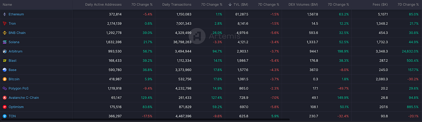Open the BNB Chain link

pos(17,33)
